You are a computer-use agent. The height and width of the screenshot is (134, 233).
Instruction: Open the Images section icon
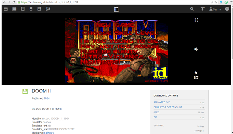(48, 9)
